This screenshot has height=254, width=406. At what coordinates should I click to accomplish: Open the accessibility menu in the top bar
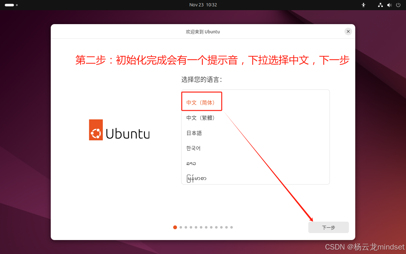pyautogui.click(x=363, y=5)
